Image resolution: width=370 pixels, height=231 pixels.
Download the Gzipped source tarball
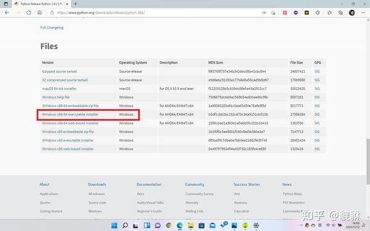(x=59, y=71)
